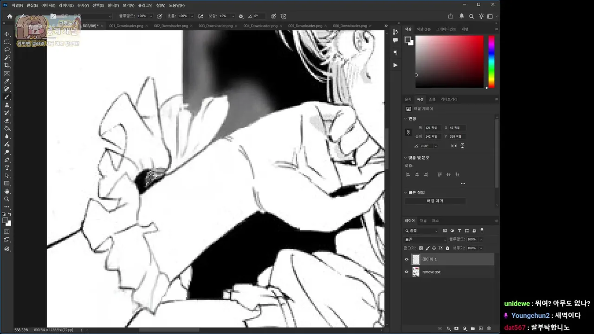Image resolution: width=594 pixels, height=334 pixels.
Task: Select the Type tool
Action: pos(7,168)
